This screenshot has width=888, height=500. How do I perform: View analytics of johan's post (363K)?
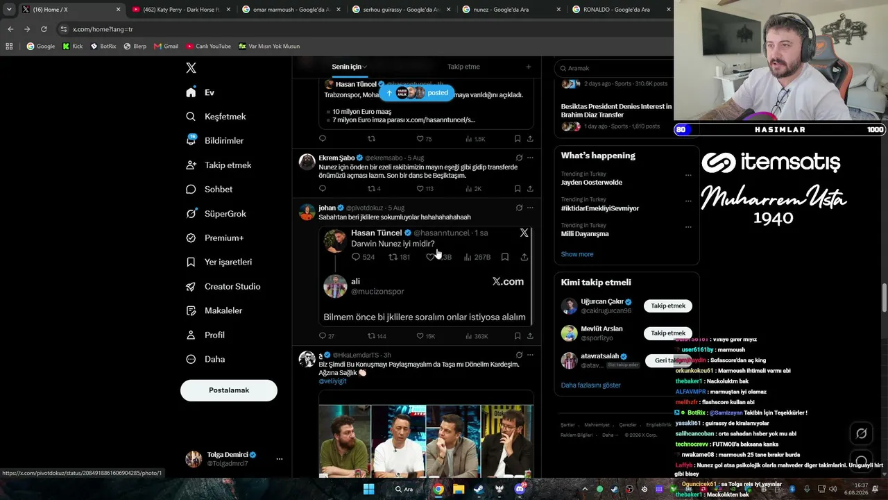click(476, 336)
